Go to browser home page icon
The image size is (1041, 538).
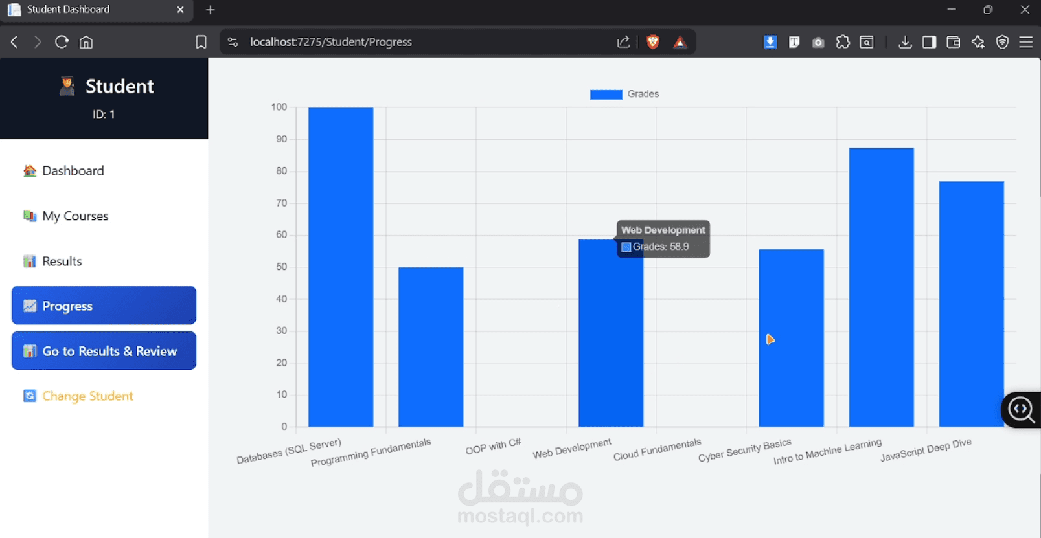[x=86, y=42]
